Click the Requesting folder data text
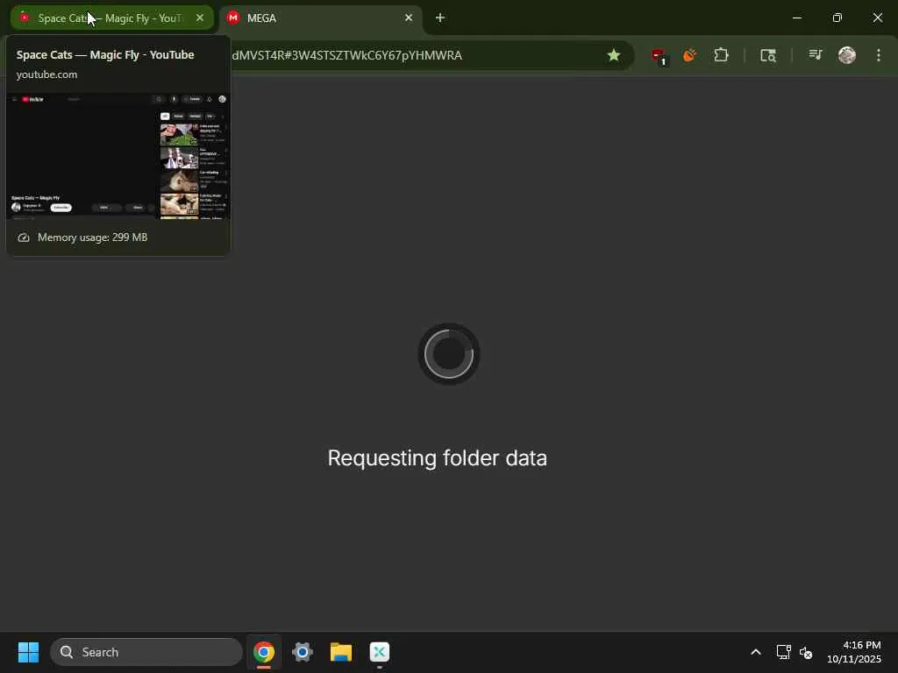The height and width of the screenshot is (673, 898). 437,457
